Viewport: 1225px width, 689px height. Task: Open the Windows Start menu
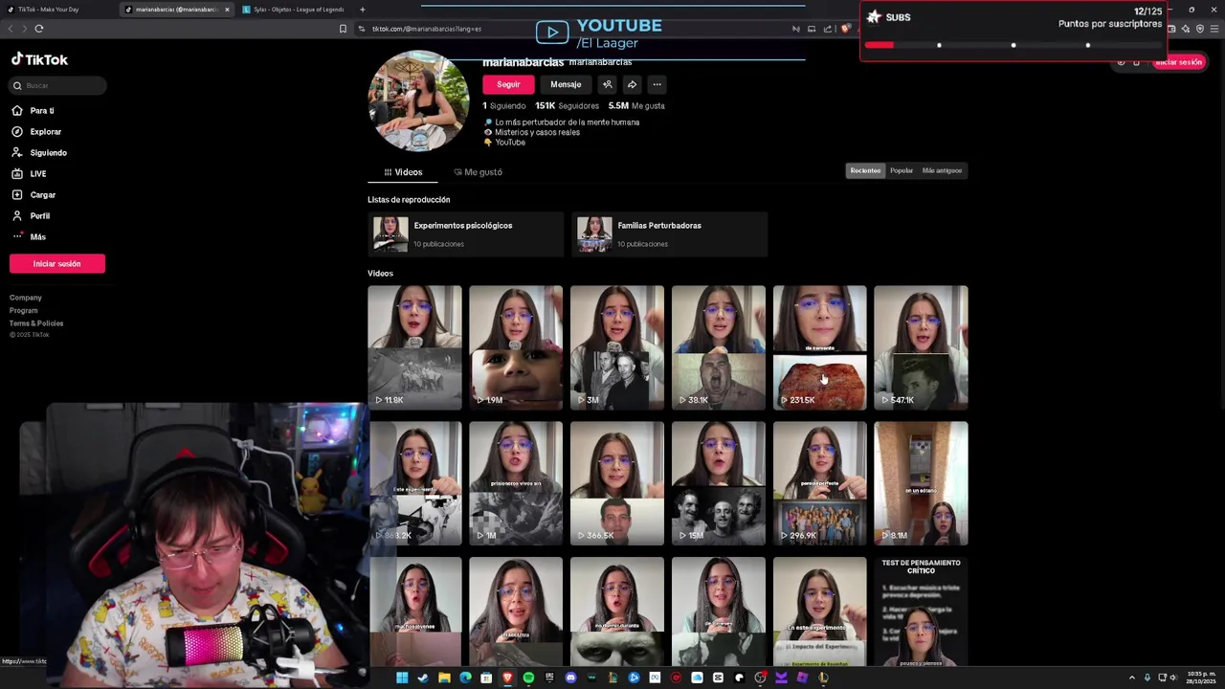[x=402, y=678]
